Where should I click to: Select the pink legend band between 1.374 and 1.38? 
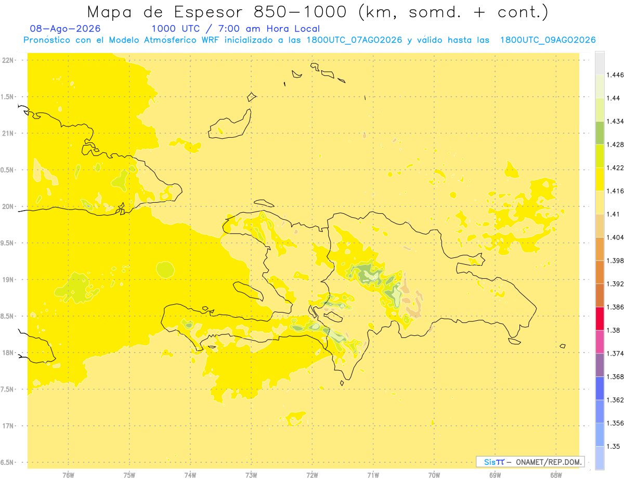(600, 342)
